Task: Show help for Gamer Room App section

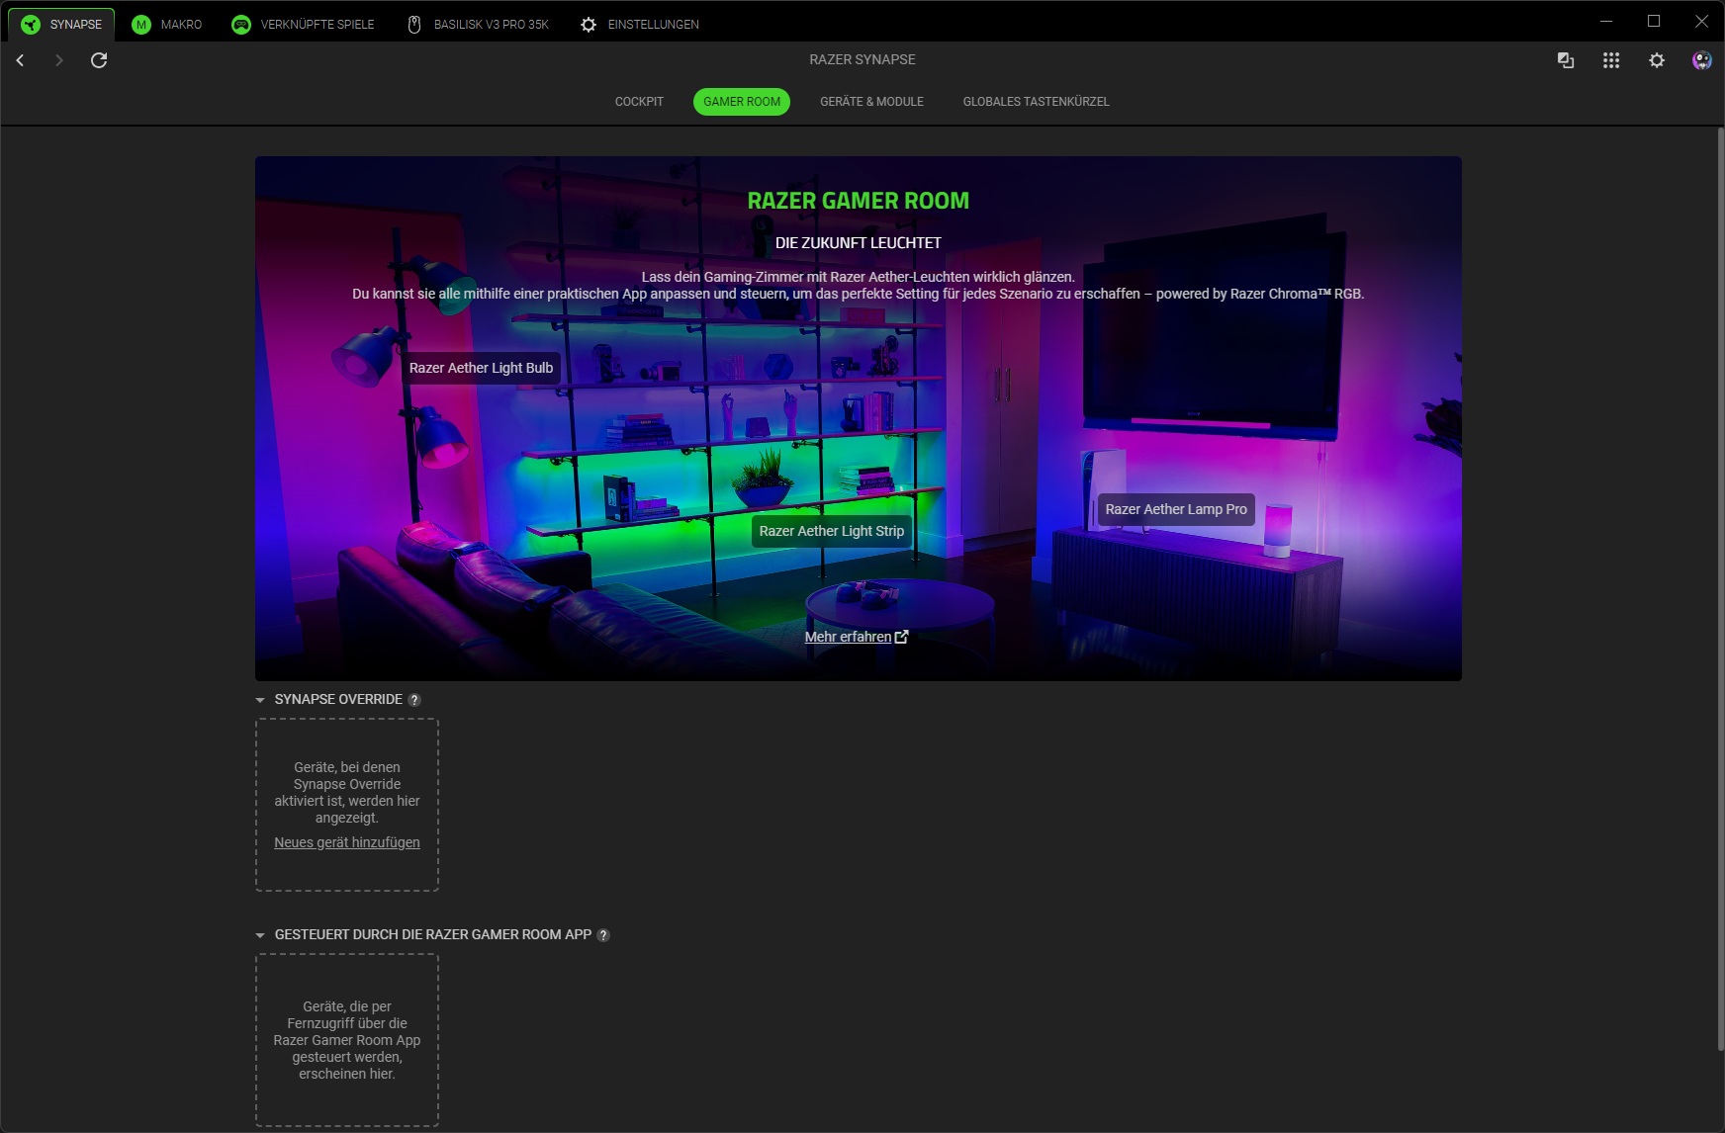Action: 603,935
